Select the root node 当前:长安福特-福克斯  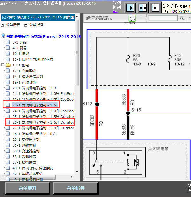click(x=43, y=37)
